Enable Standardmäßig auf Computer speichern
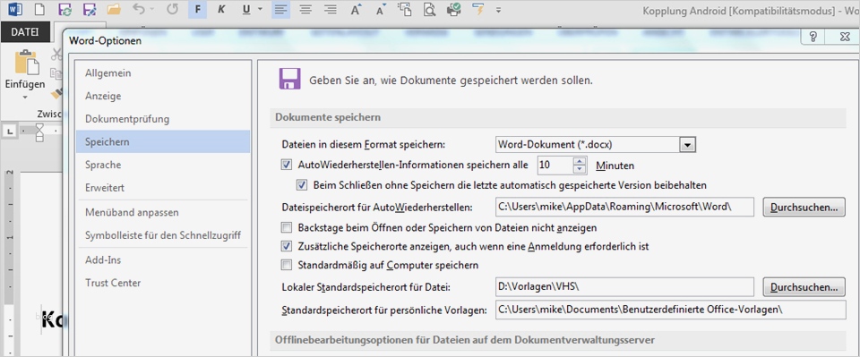Viewport: 860px width, 357px height. (x=287, y=265)
